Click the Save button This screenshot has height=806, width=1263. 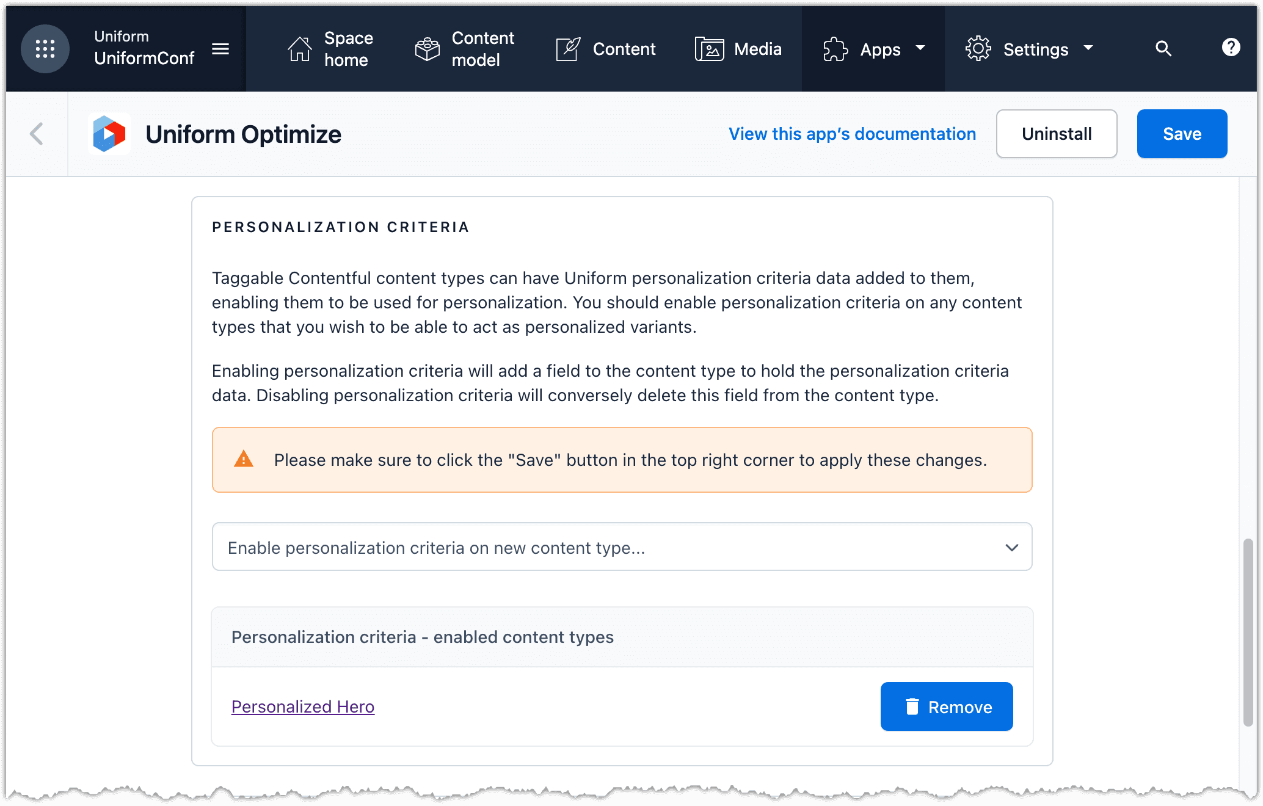pyautogui.click(x=1182, y=134)
